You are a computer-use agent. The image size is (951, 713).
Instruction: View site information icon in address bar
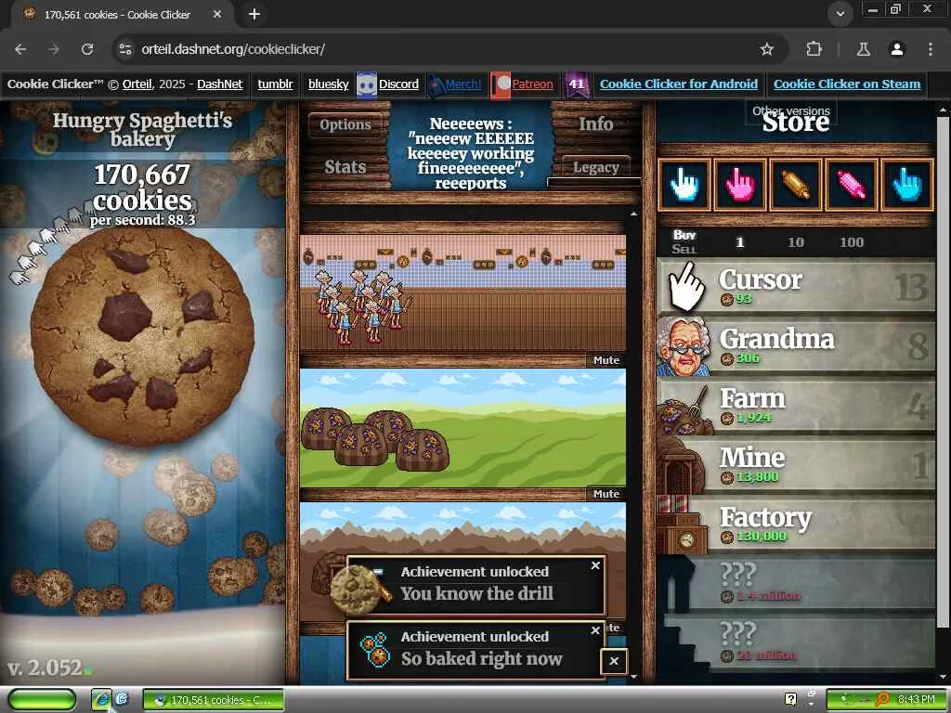pyautogui.click(x=125, y=49)
